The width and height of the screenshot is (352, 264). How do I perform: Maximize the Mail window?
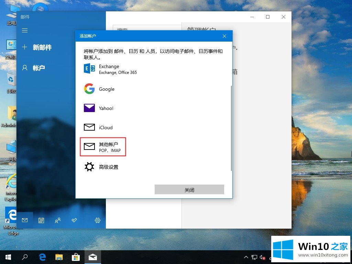267,17
